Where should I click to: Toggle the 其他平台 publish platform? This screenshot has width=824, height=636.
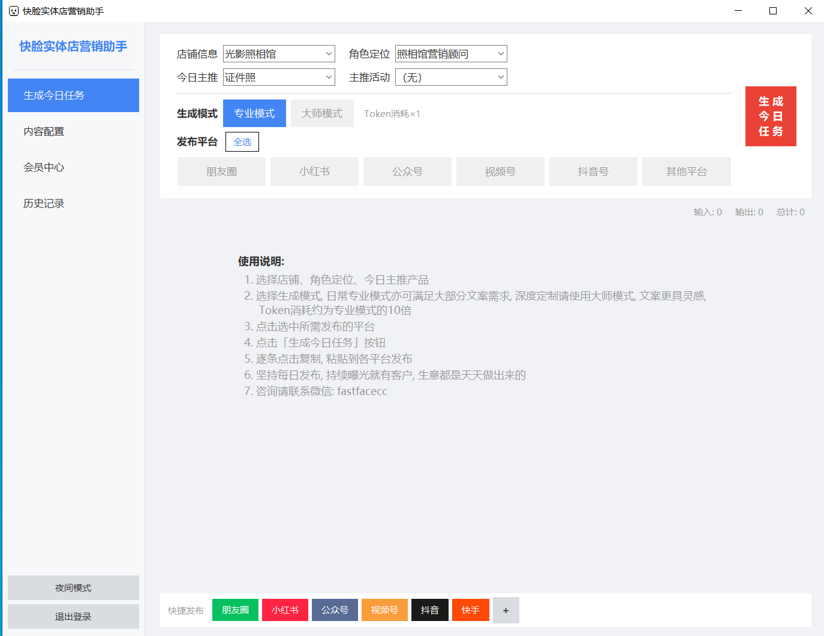pos(687,171)
